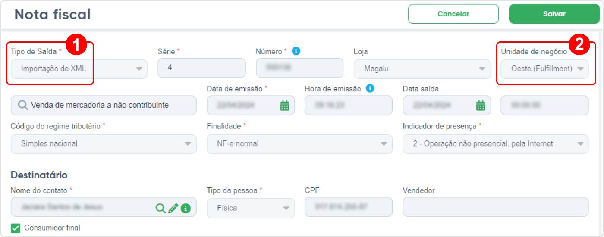
Task: Click the CPF input field
Action: pos(349,207)
